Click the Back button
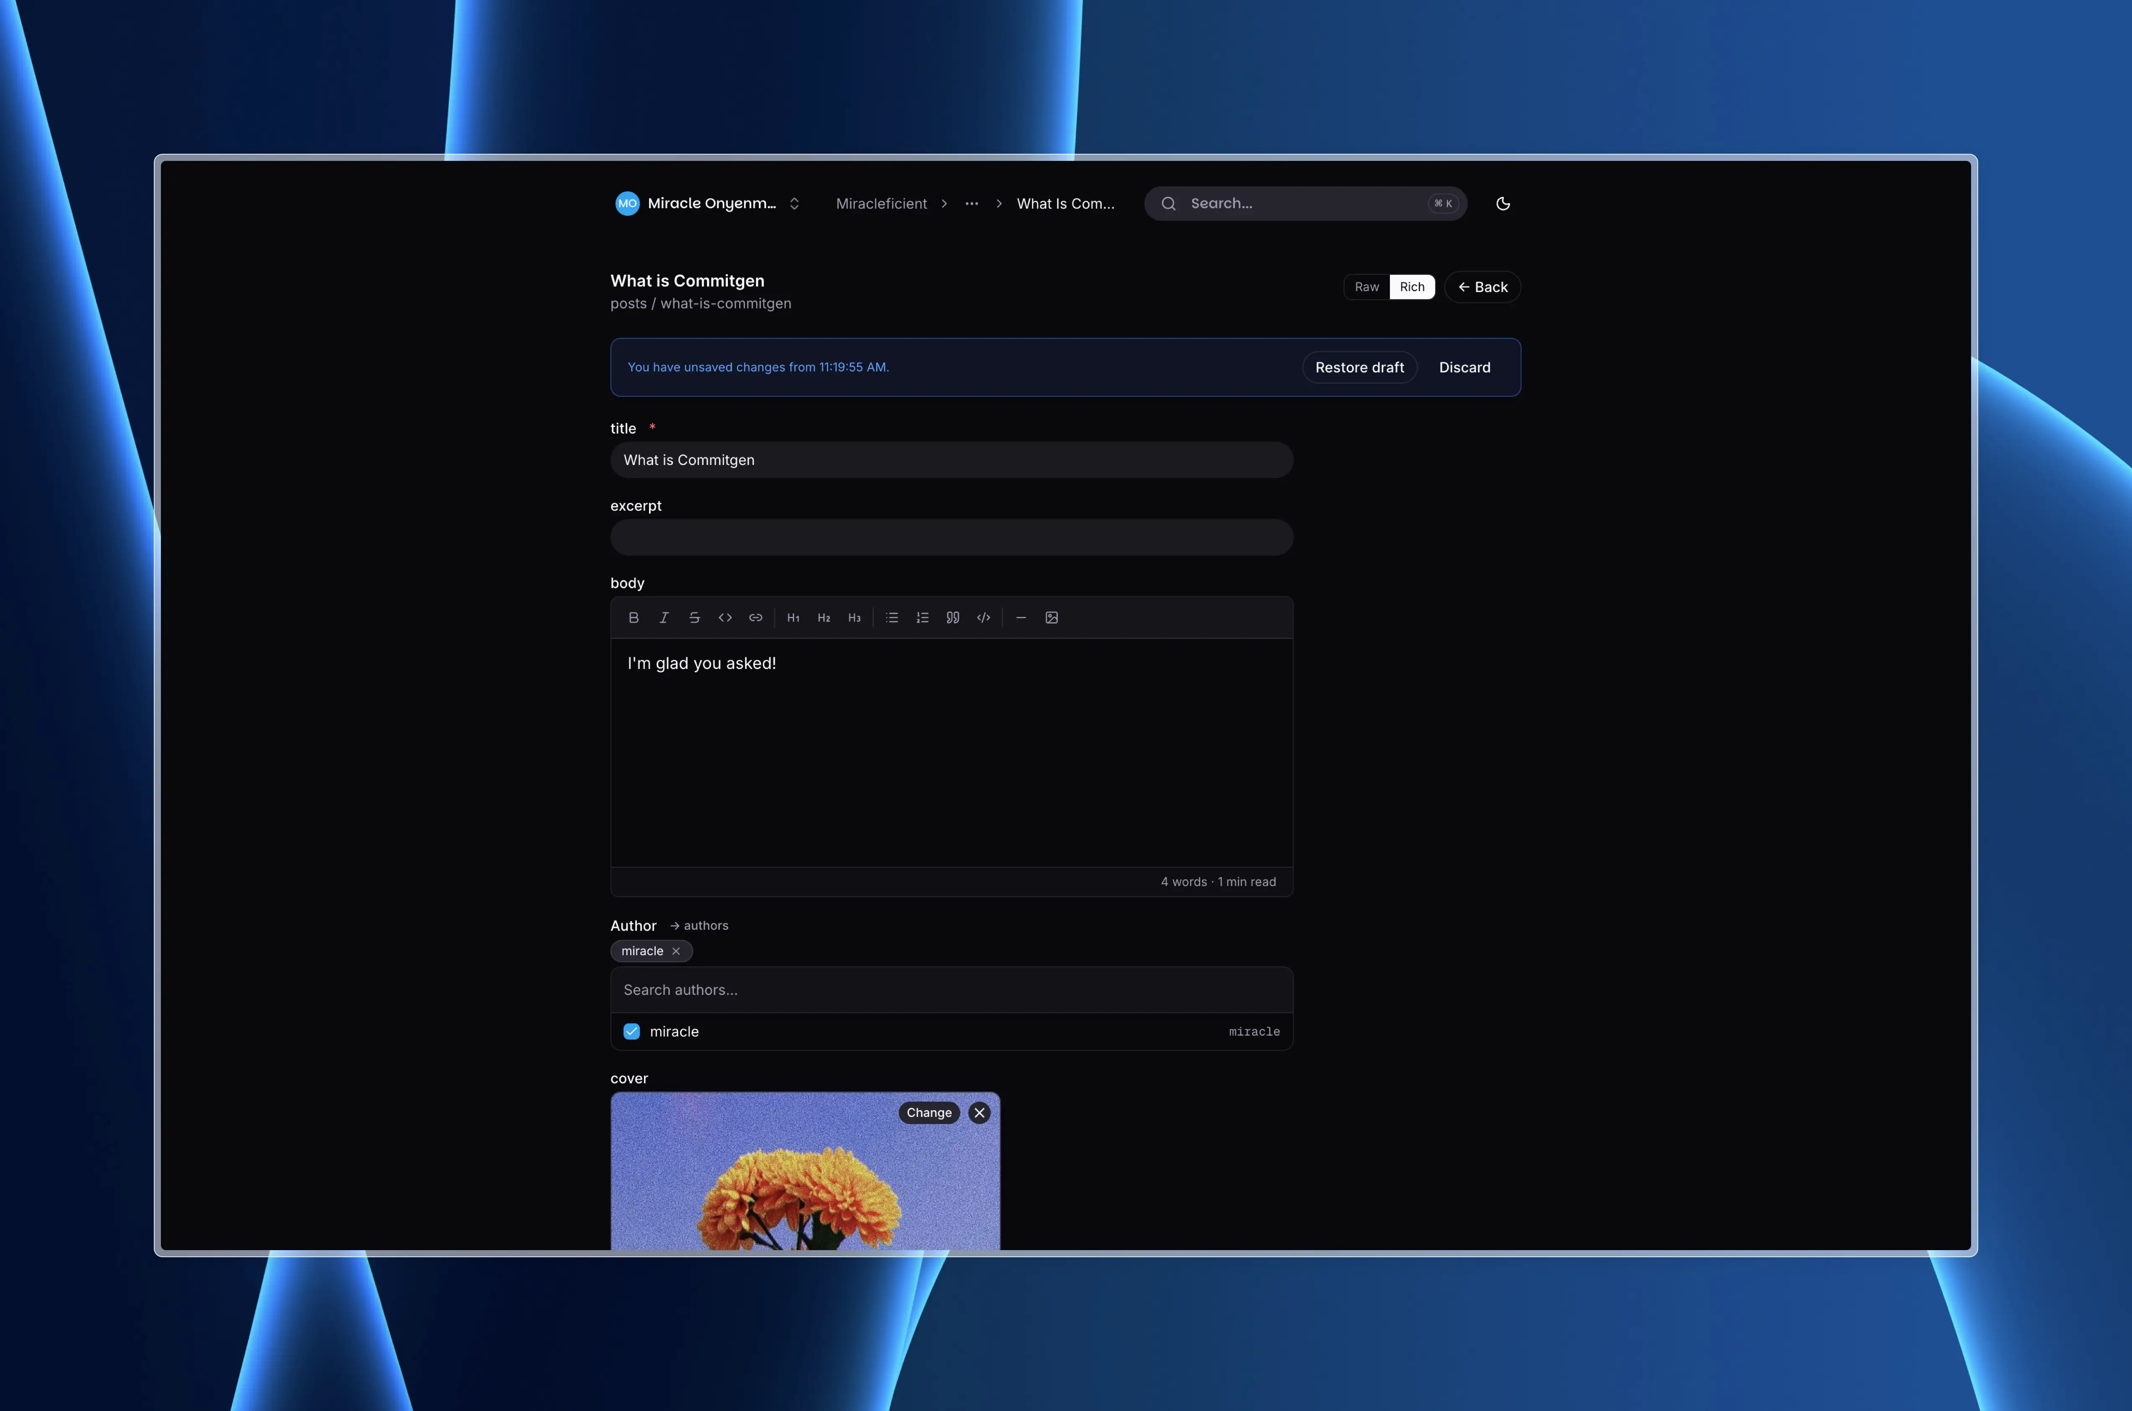The image size is (2132, 1411). [1482, 287]
